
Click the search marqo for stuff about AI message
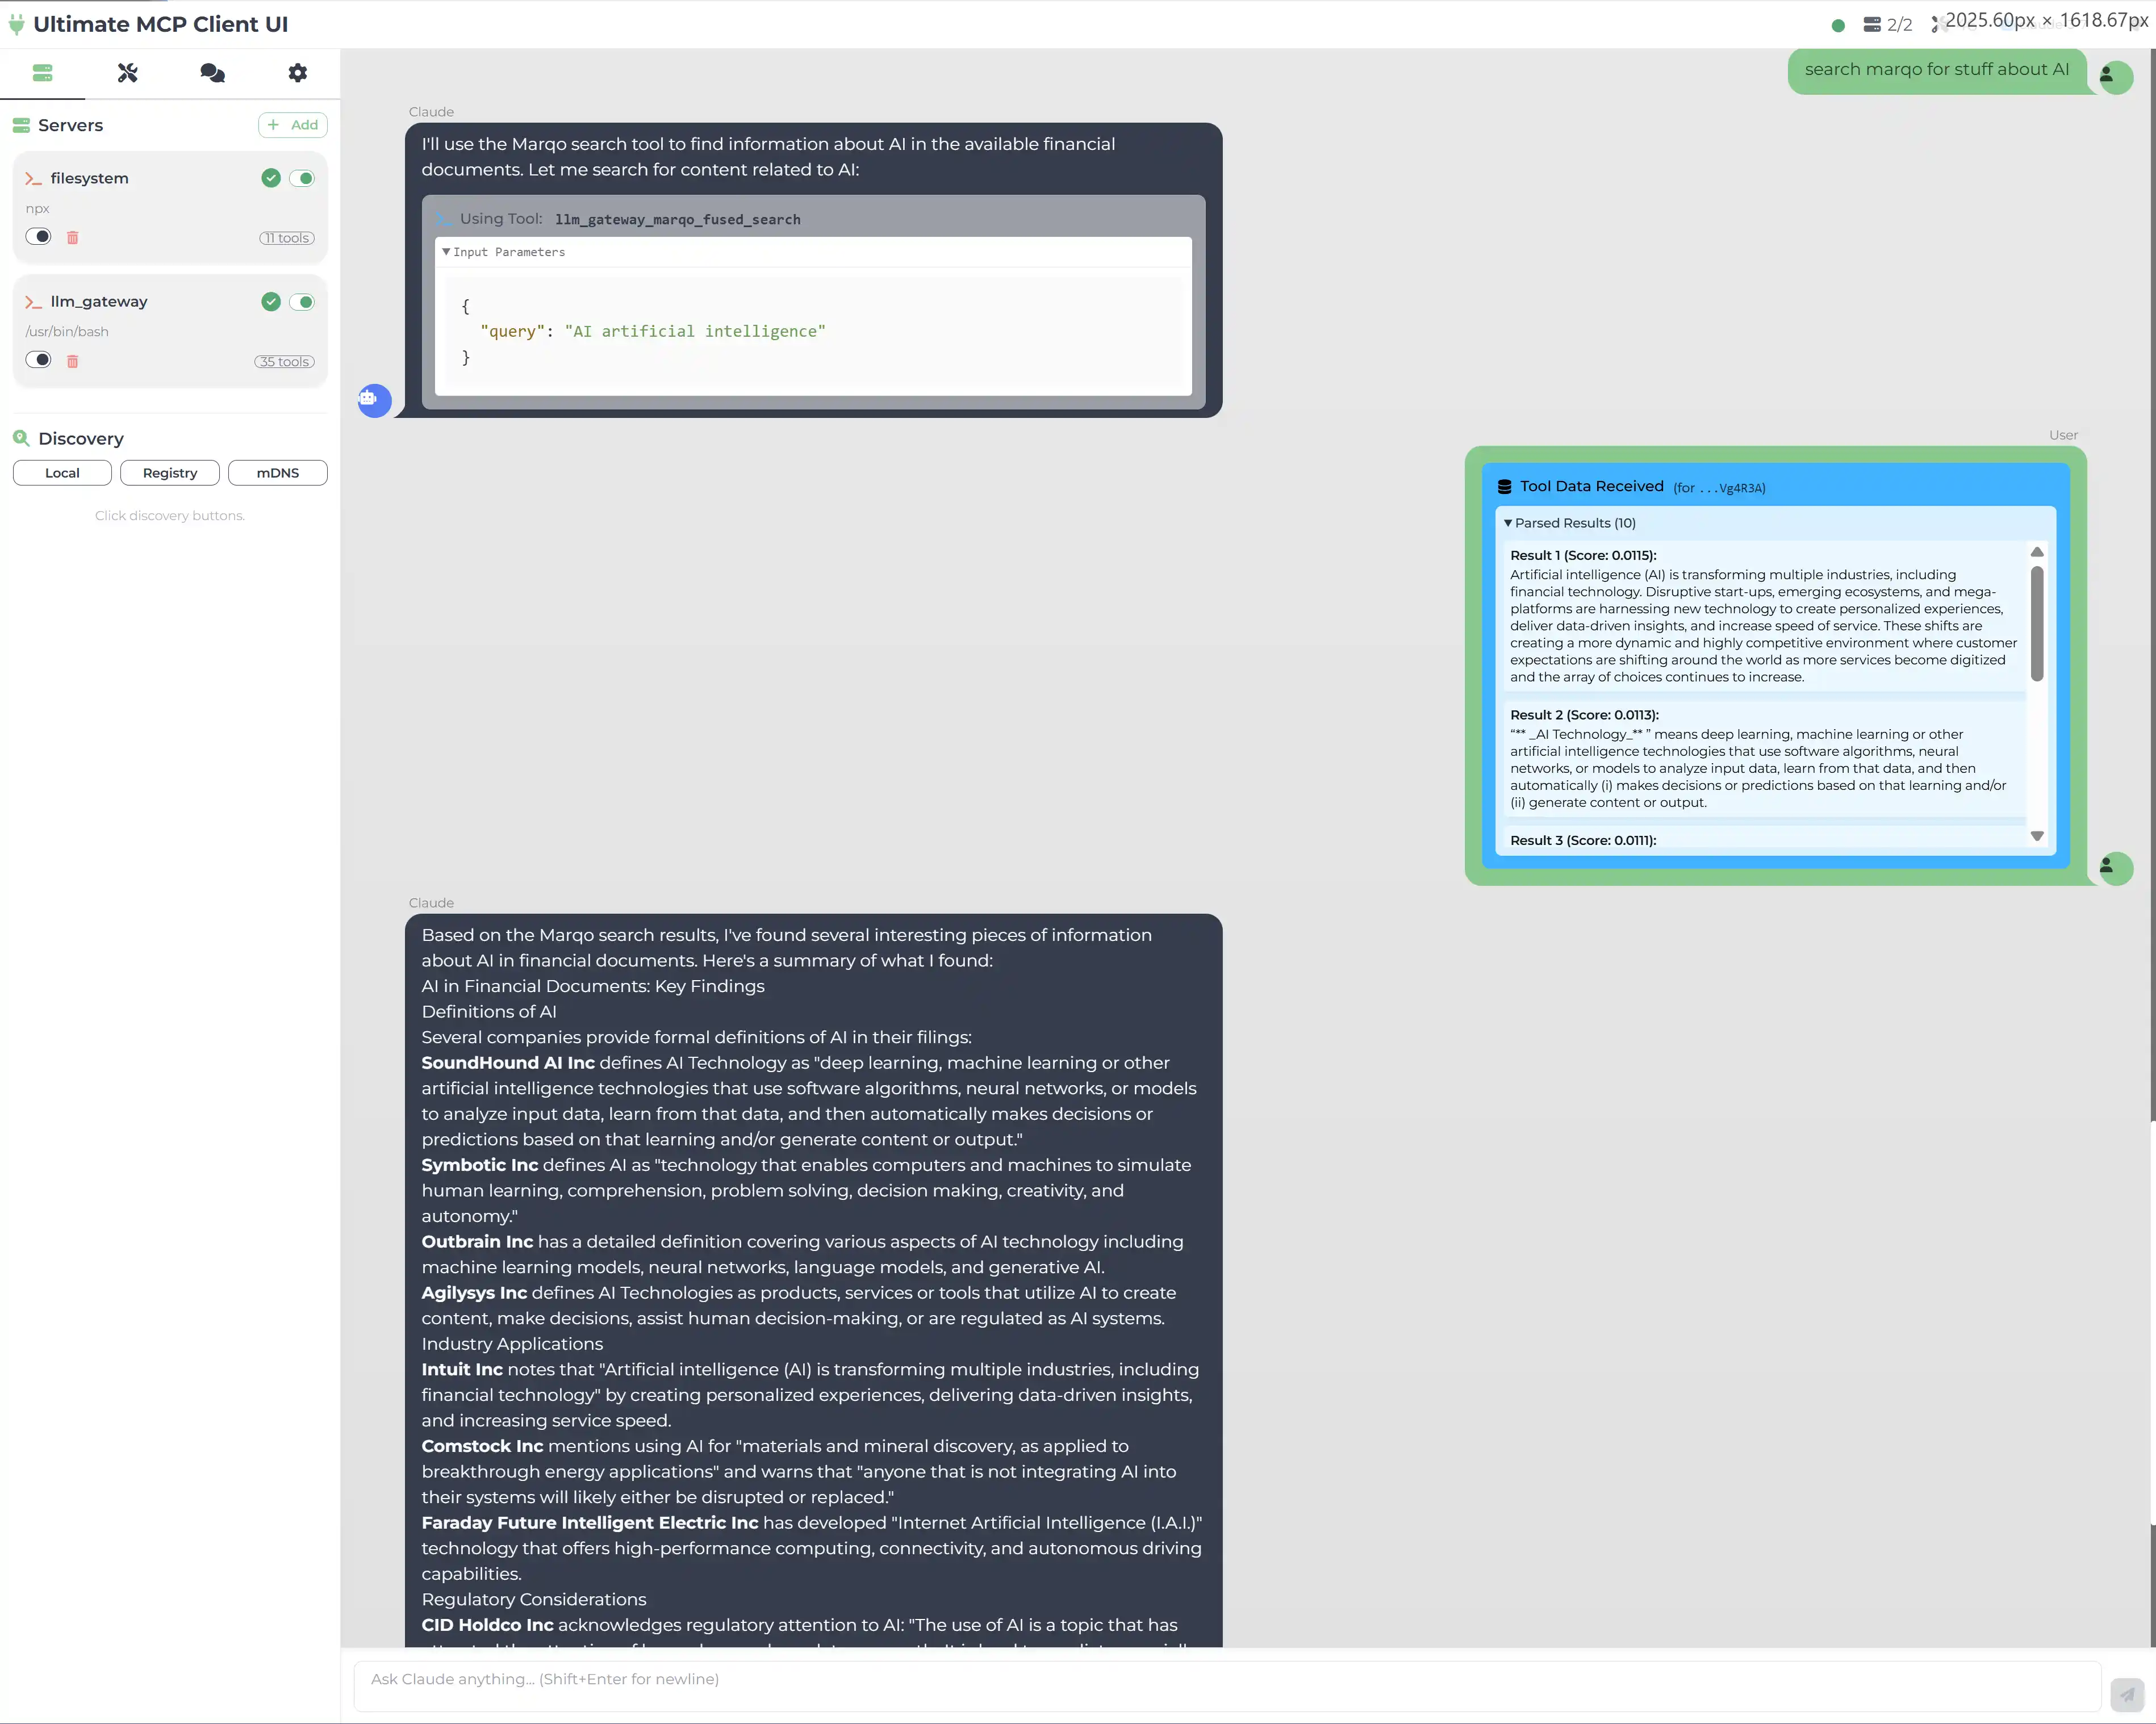pos(1936,69)
